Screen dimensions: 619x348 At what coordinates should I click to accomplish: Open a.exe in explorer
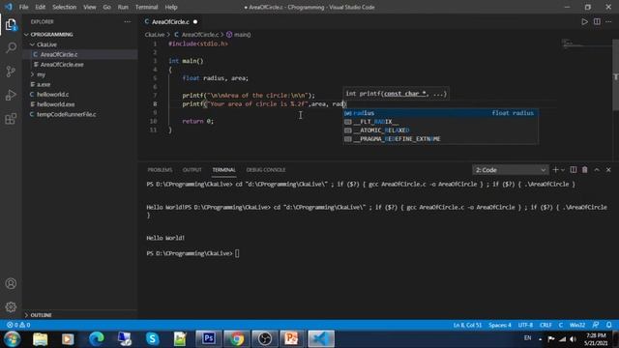44,84
